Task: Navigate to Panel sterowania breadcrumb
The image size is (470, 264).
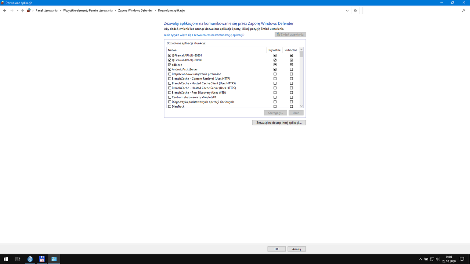Action: 47,11
